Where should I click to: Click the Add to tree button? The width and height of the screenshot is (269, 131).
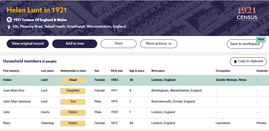click(x=75, y=44)
